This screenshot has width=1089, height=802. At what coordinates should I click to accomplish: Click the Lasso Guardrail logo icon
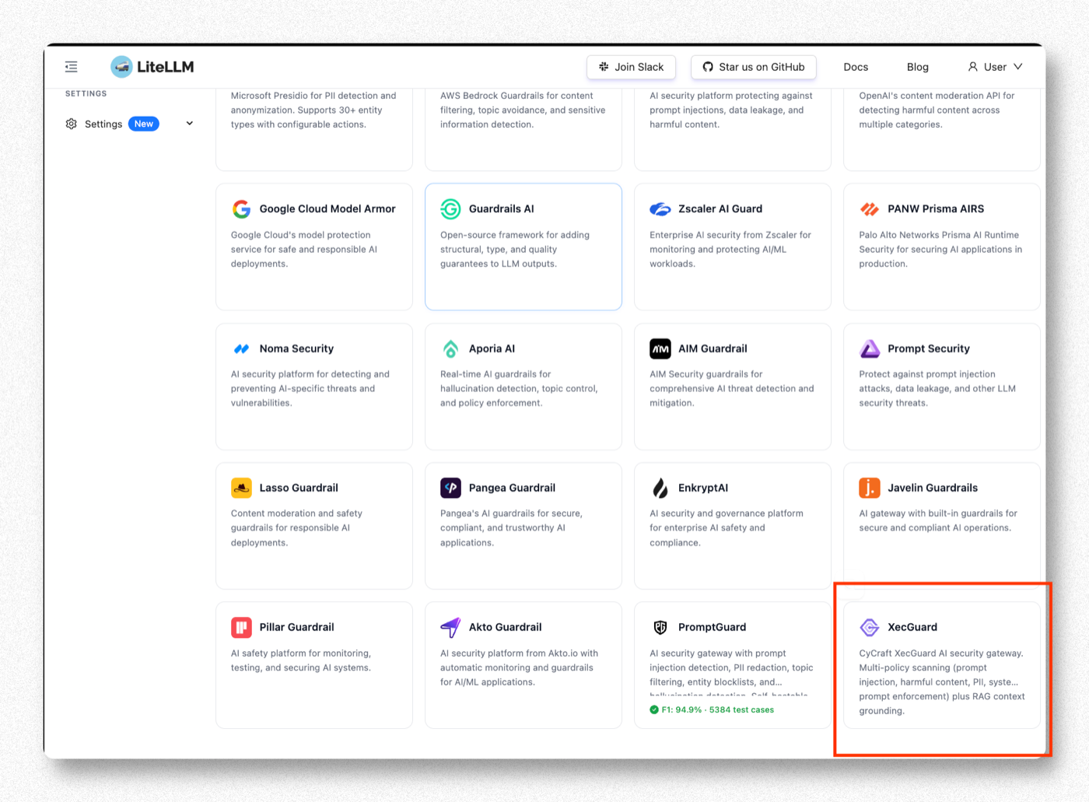coord(241,488)
